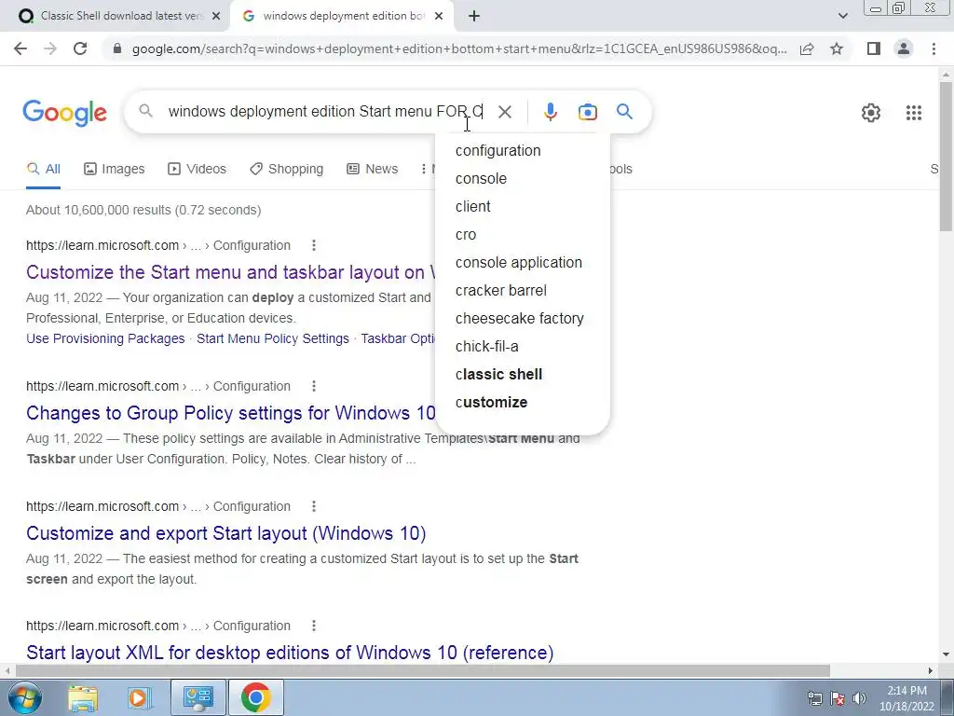Click into the Google search text field

pyautogui.click(x=325, y=112)
